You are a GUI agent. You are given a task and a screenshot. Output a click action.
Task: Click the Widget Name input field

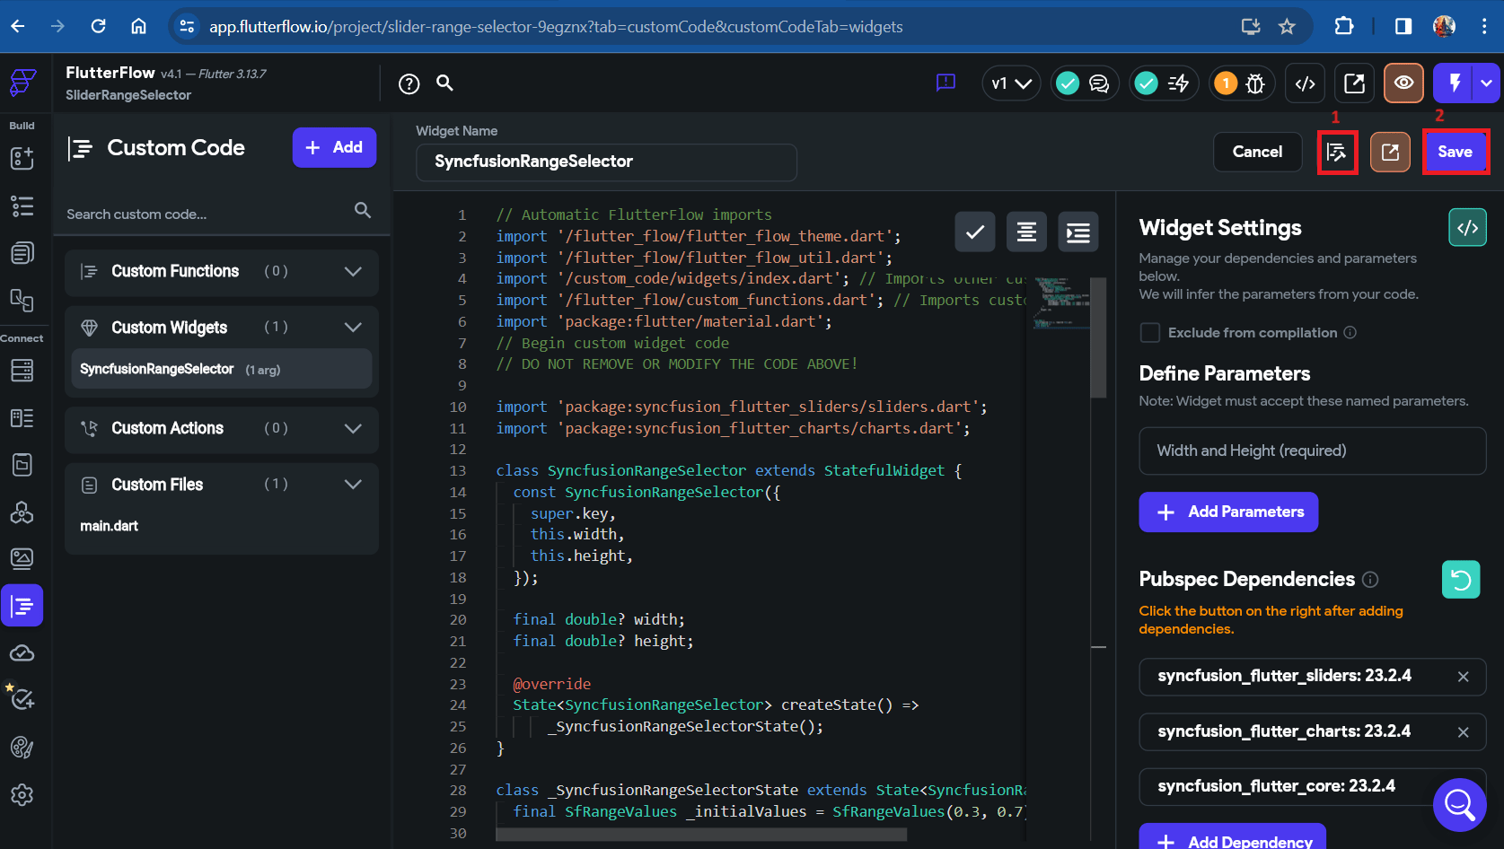(x=606, y=162)
